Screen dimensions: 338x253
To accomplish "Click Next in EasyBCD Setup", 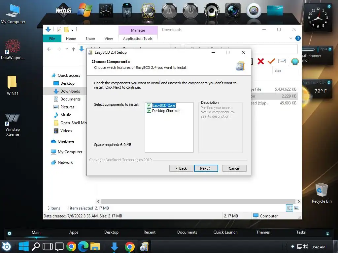I will pyautogui.click(x=206, y=168).
